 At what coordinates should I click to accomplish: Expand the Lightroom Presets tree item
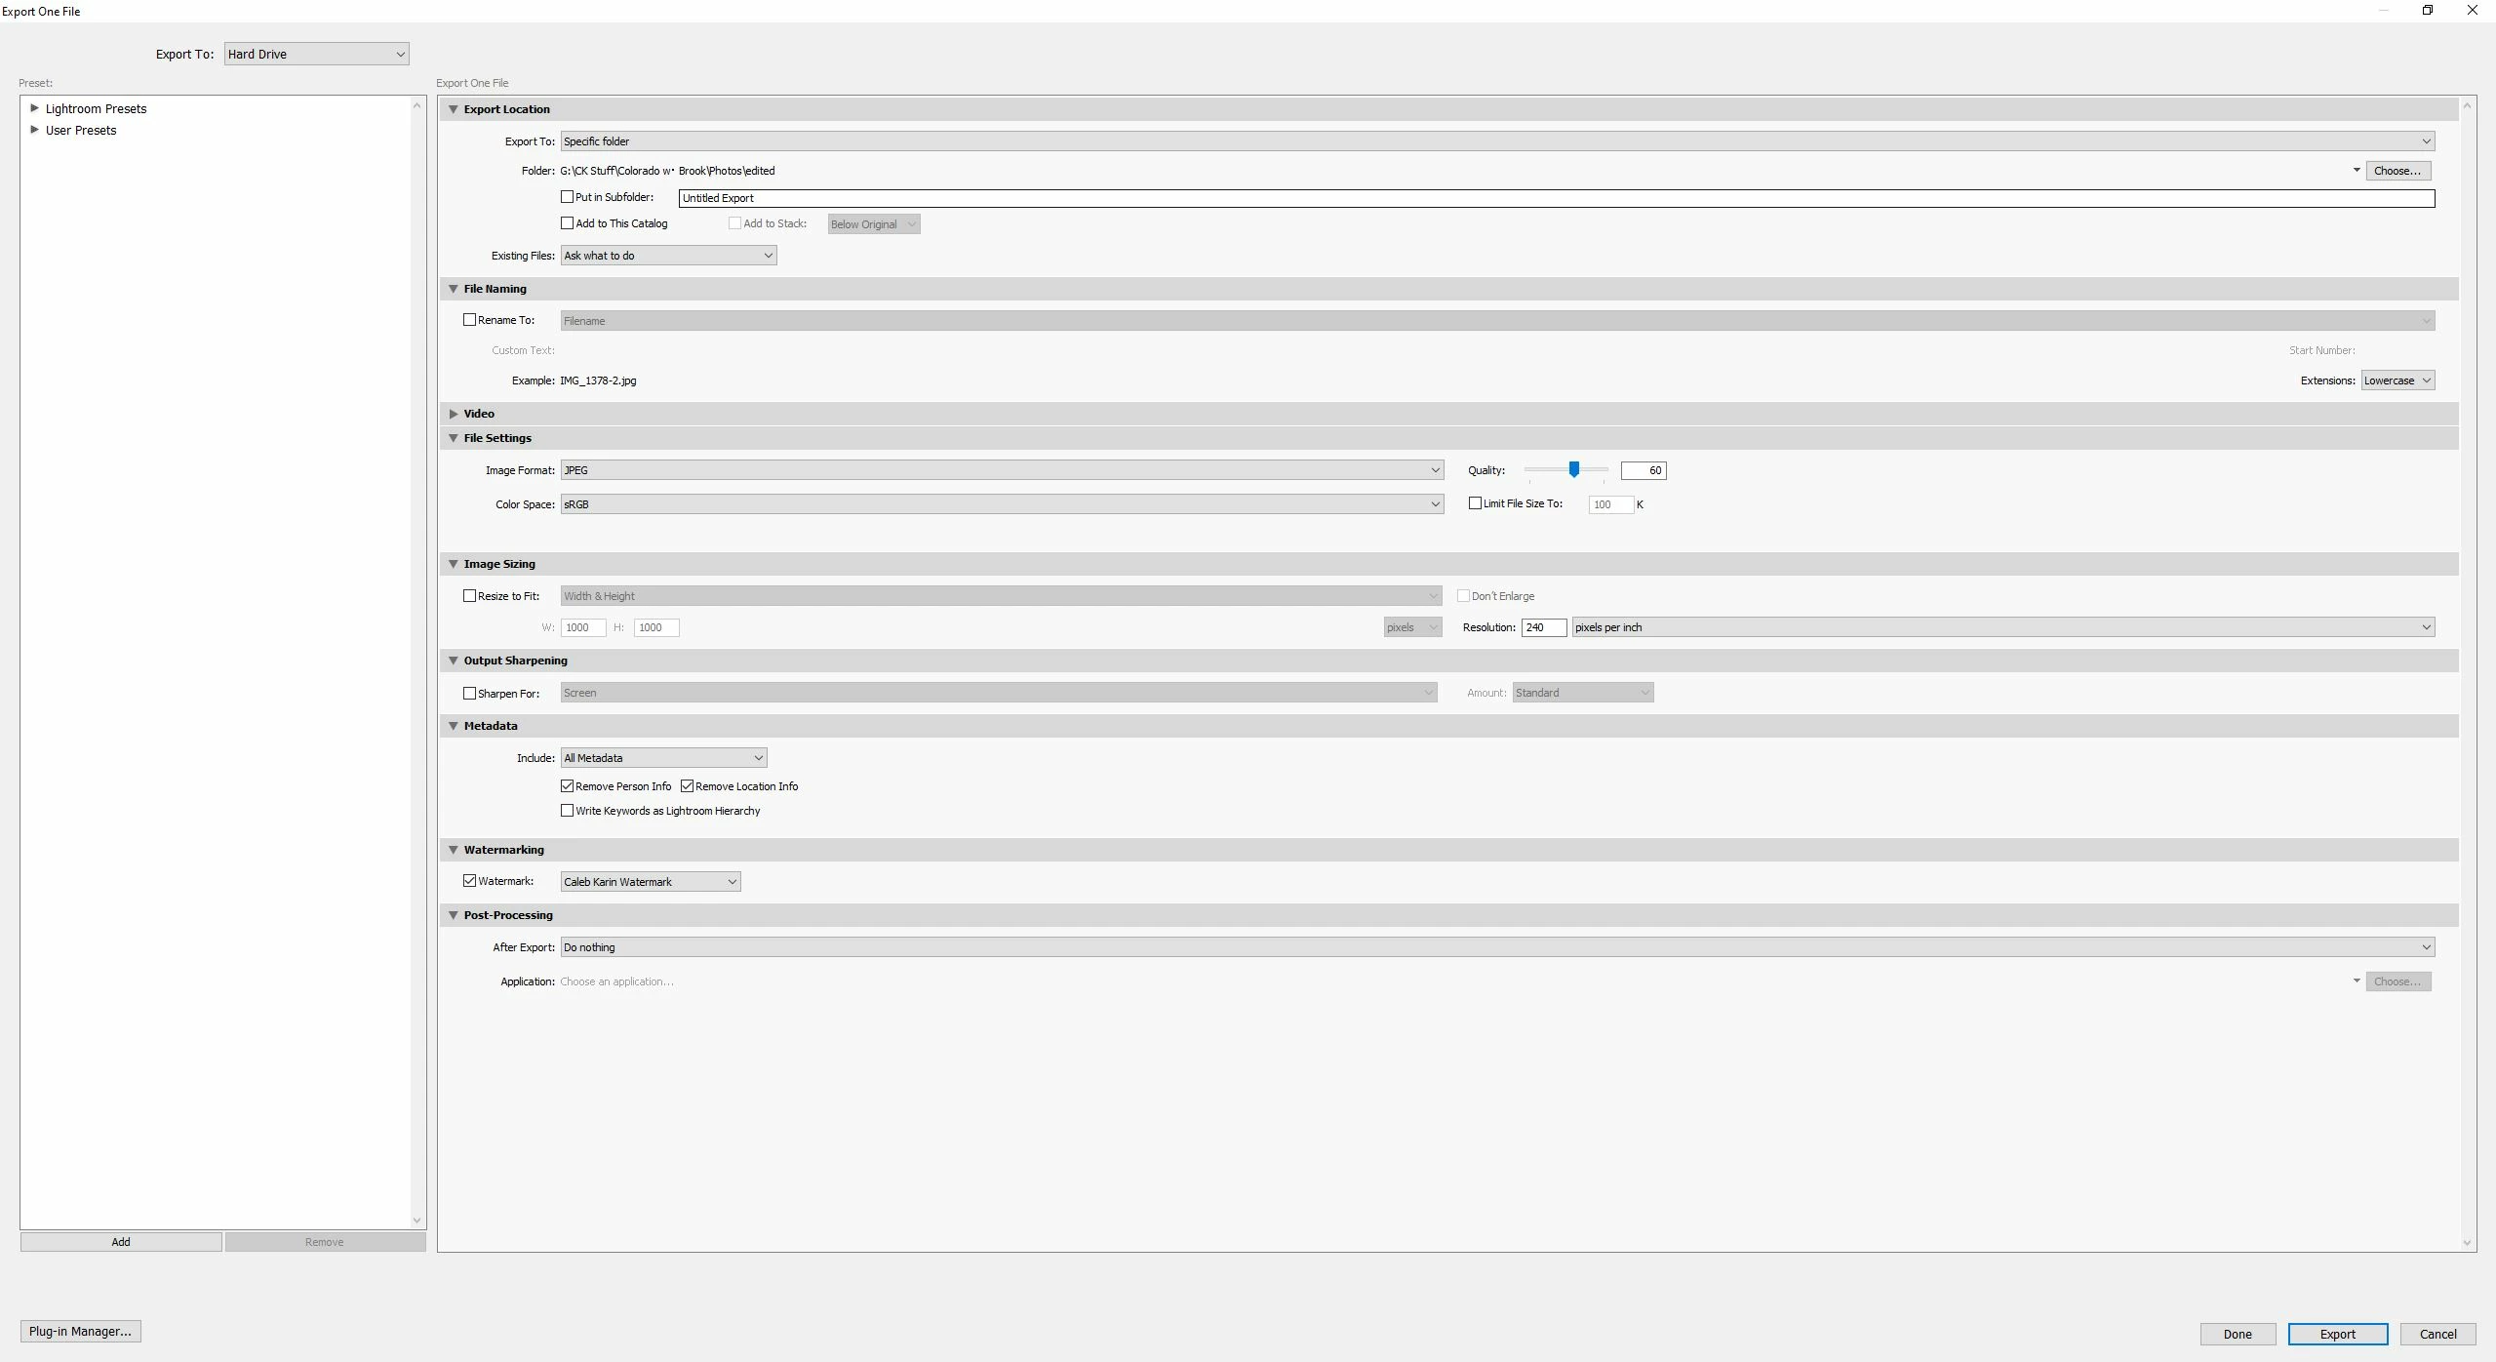tap(35, 108)
